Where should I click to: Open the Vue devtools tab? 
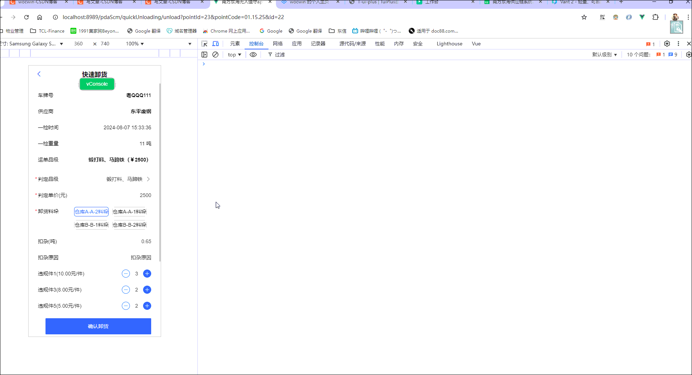pos(476,44)
